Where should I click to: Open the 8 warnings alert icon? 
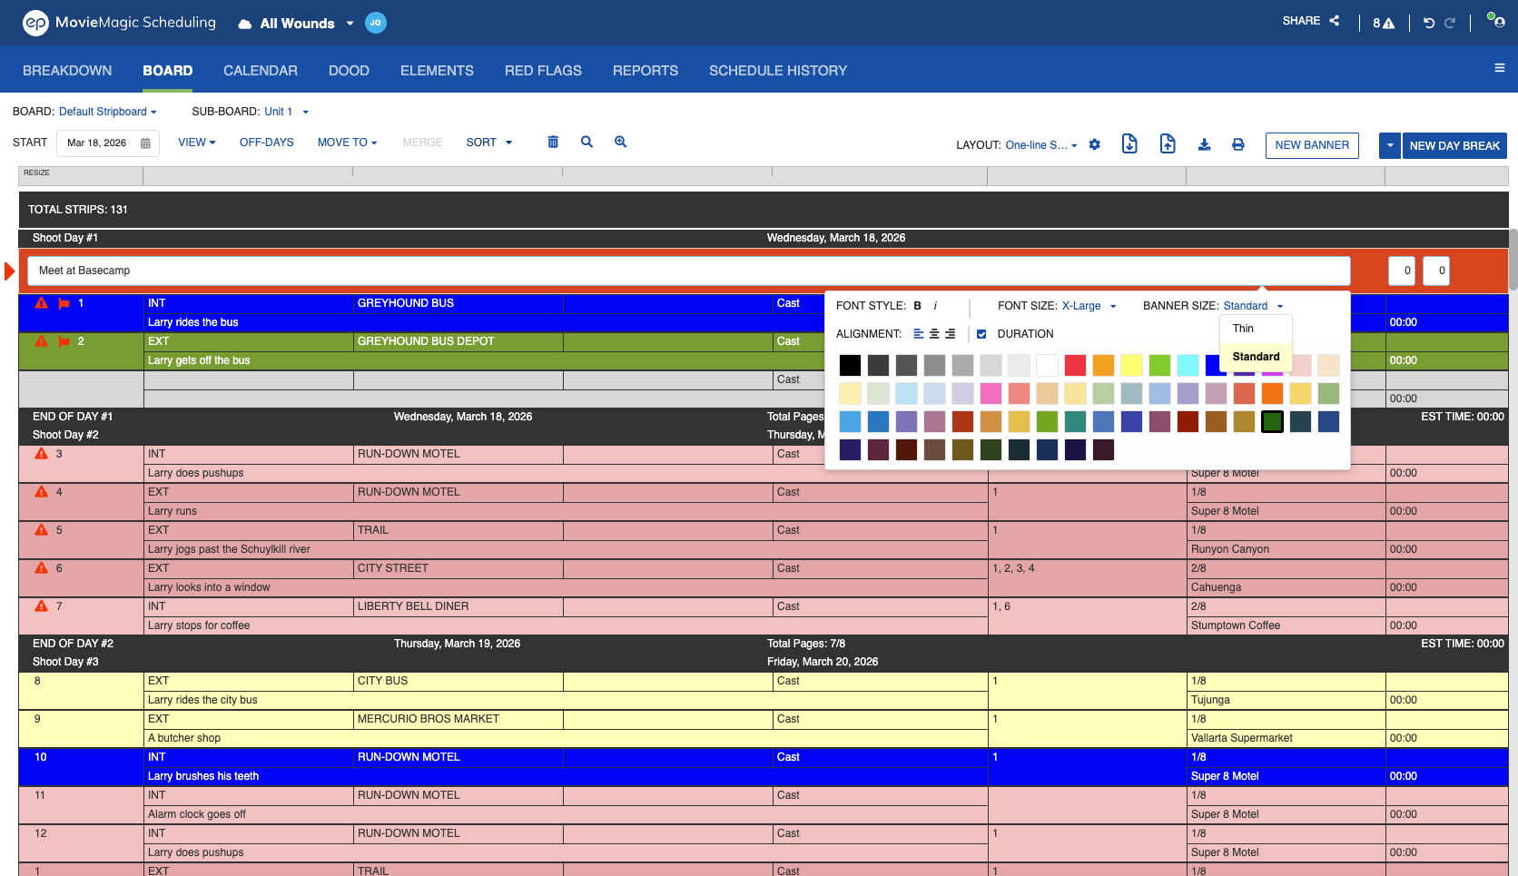(1384, 23)
